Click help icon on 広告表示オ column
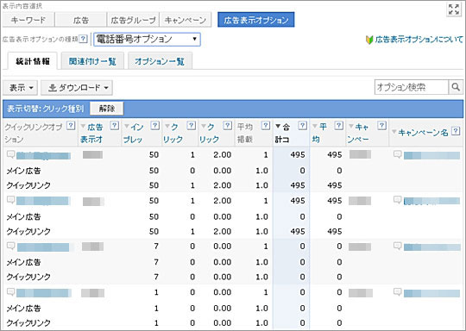 pyautogui.click(x=114, y=126)
